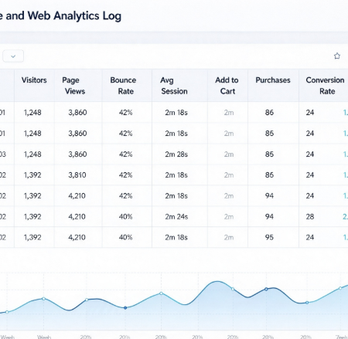Select the '2m 24s' average session cell
Viewport: 348px width, 339px height.
click(176, 217)
